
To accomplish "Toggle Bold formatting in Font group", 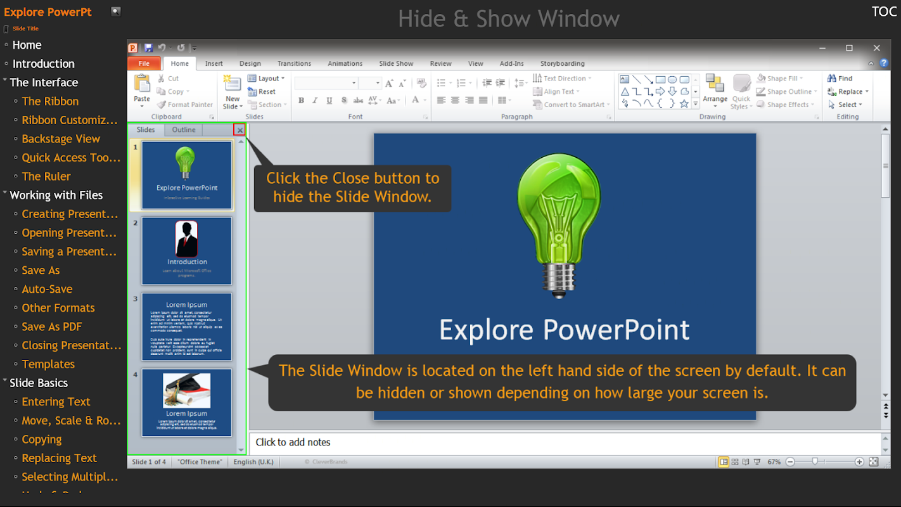I will click(x=302, y=101).
